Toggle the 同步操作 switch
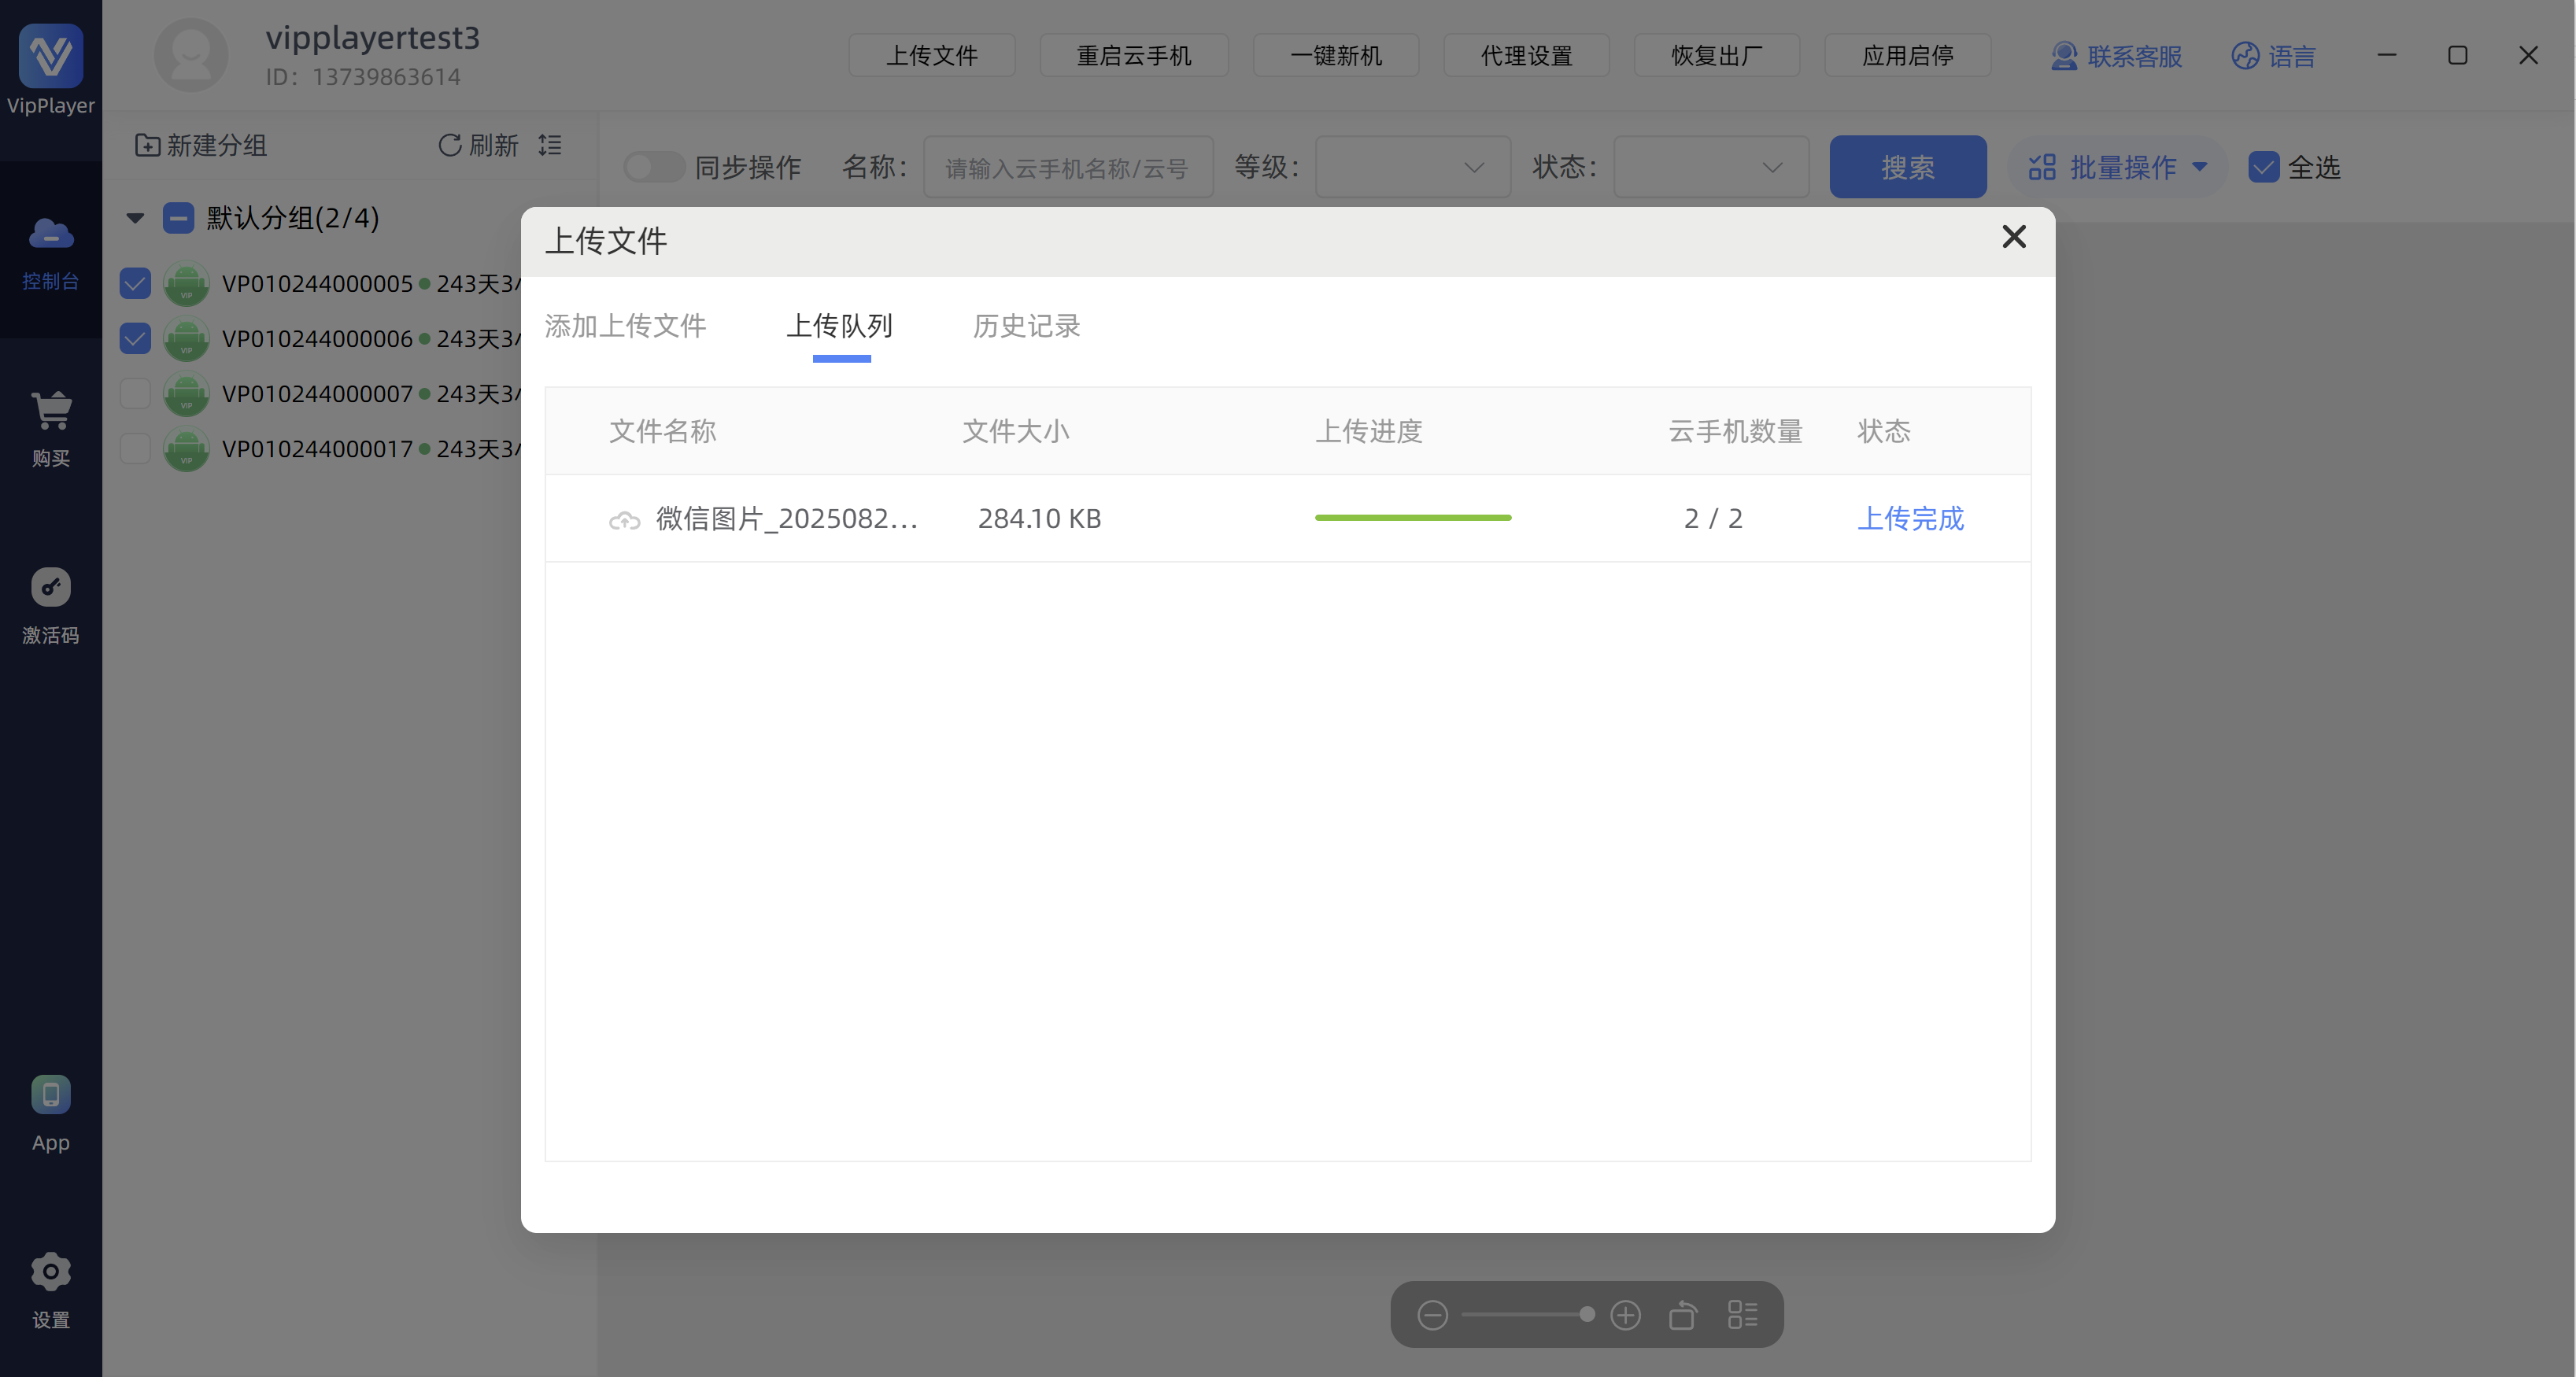Viewport: 2576px width, 1377px height. [653, 167]
